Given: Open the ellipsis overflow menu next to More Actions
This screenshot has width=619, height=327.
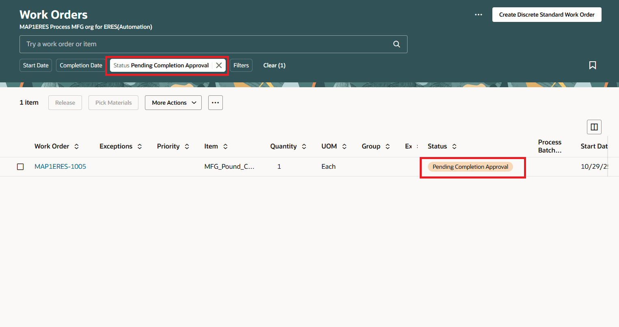Looking at the screenshot, I should [x=216, y=103].
